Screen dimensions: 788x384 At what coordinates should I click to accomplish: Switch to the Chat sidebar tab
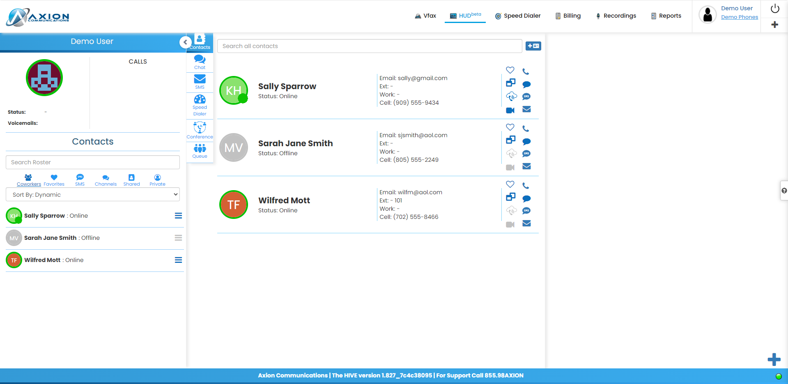click(x=200, y=62)
